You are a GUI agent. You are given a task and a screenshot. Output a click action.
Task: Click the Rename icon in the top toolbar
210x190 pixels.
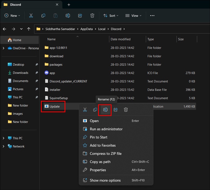point(68,16)
